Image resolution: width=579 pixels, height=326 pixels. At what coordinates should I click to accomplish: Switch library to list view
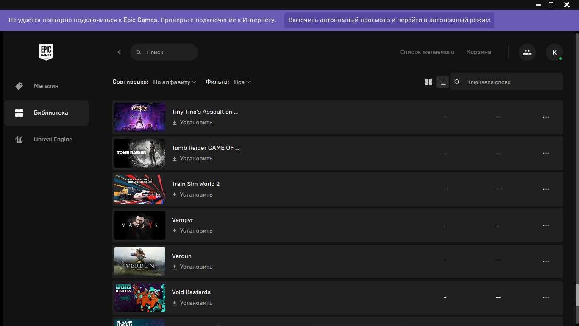tap(443, 82)
